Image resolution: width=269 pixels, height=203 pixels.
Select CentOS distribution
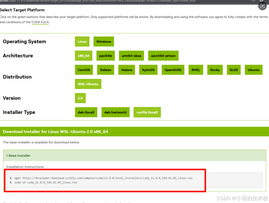(x=84, y=70)
